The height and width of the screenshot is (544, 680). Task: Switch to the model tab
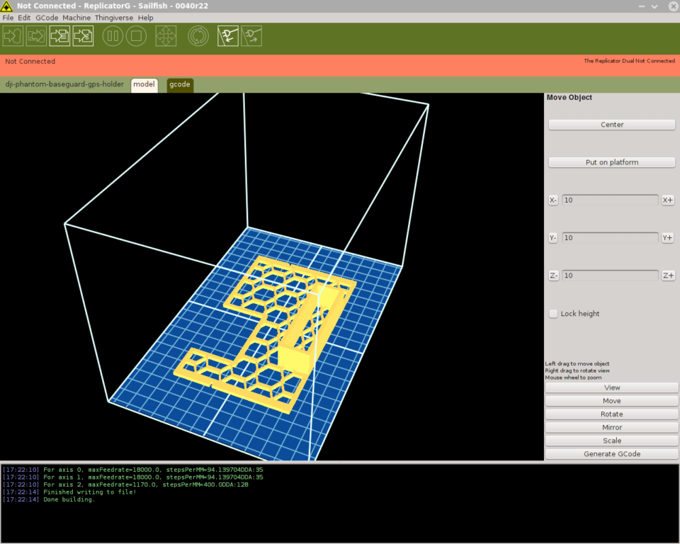144,84
